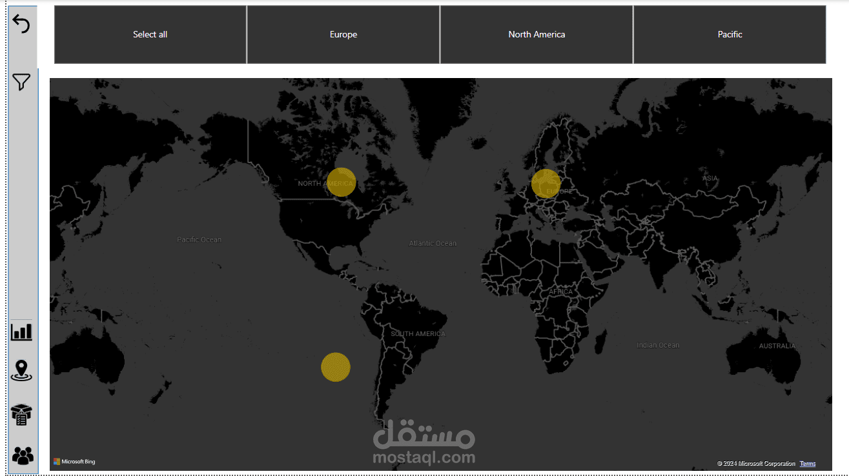Screen dimensions: 849x476
Task: Open the bar chart page icon
Action: point(21,332)
